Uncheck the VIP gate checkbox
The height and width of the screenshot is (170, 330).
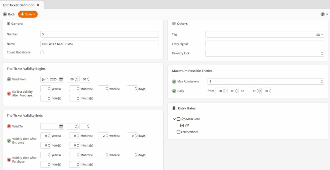click(182, 126)
